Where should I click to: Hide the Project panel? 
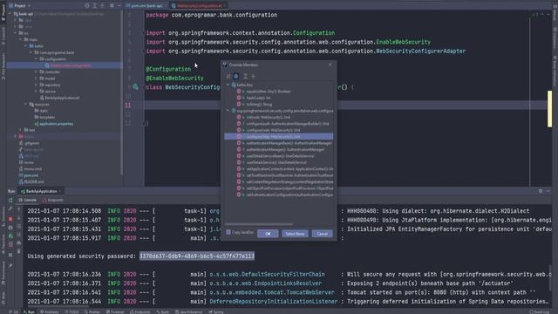119,6
